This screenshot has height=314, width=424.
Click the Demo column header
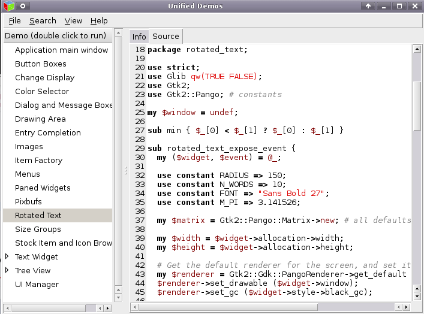[x=57, y=35]
